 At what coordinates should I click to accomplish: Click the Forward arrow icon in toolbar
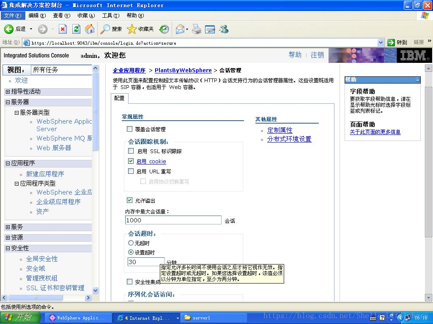tap(43, 29)
